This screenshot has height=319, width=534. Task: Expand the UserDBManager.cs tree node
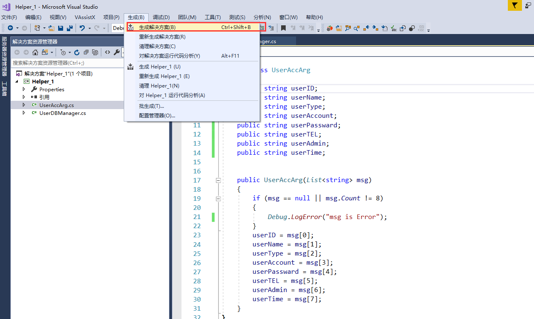(24, 113)
